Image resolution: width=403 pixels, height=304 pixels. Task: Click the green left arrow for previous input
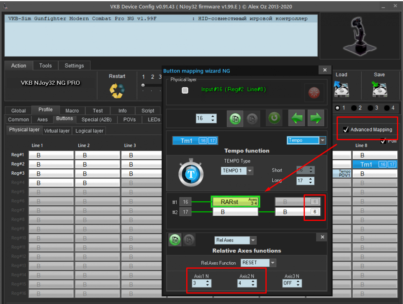pos(296,119)
